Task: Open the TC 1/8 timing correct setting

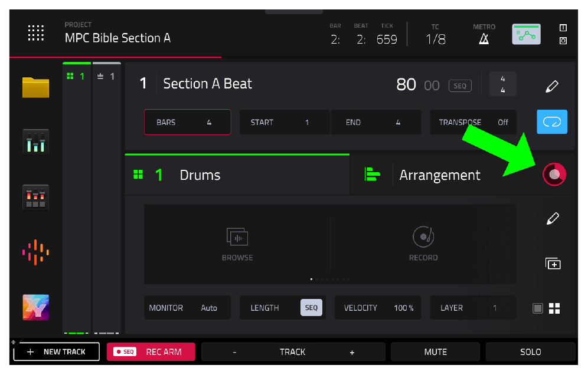Action: [435, 35]
